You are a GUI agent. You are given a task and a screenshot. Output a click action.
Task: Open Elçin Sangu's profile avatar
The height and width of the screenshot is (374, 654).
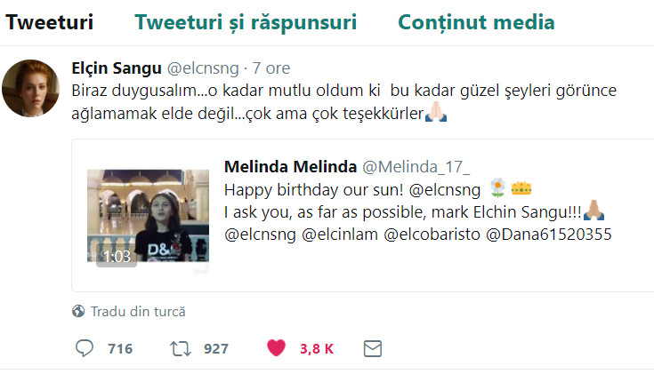click(31, 89)
